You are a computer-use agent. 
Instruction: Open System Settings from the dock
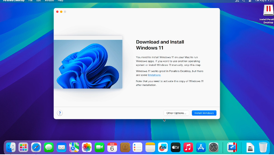coord(213,147)
